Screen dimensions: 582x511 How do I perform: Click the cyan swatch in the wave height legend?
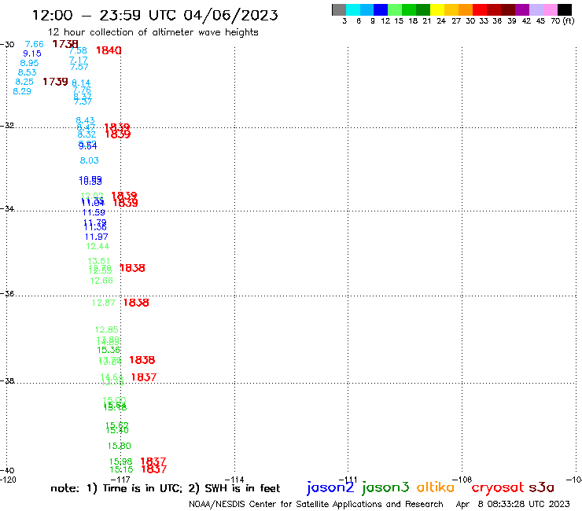(x=353, y=9)
